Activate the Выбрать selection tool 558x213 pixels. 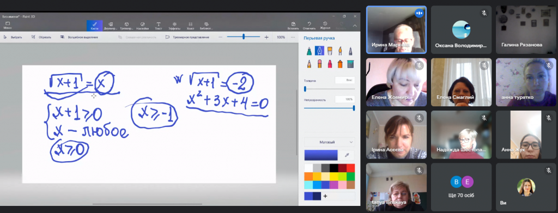(x=13, y=37)
